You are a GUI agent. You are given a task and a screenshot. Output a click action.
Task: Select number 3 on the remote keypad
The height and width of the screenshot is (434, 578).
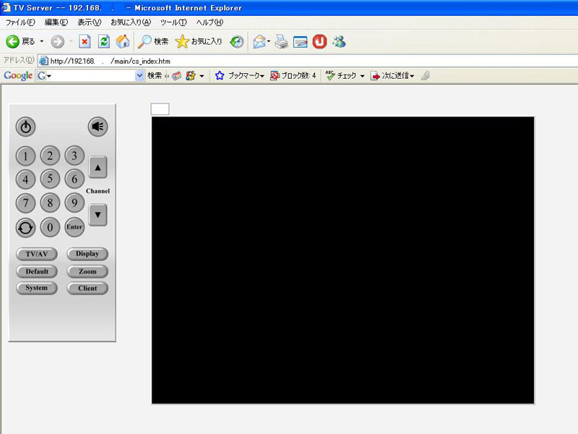pyautogui.click(x=74, y=156)
